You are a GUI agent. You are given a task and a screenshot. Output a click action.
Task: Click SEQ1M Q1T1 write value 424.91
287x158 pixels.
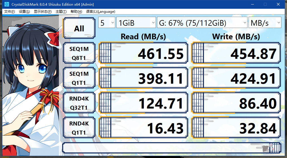point(236,78)
